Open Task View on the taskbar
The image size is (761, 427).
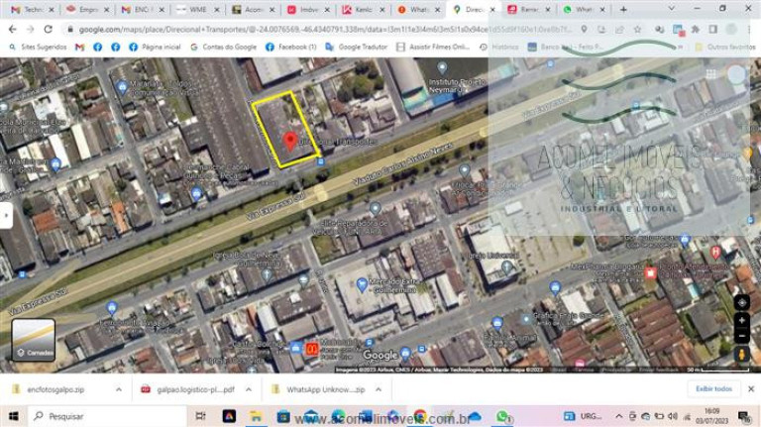[200, 416]
